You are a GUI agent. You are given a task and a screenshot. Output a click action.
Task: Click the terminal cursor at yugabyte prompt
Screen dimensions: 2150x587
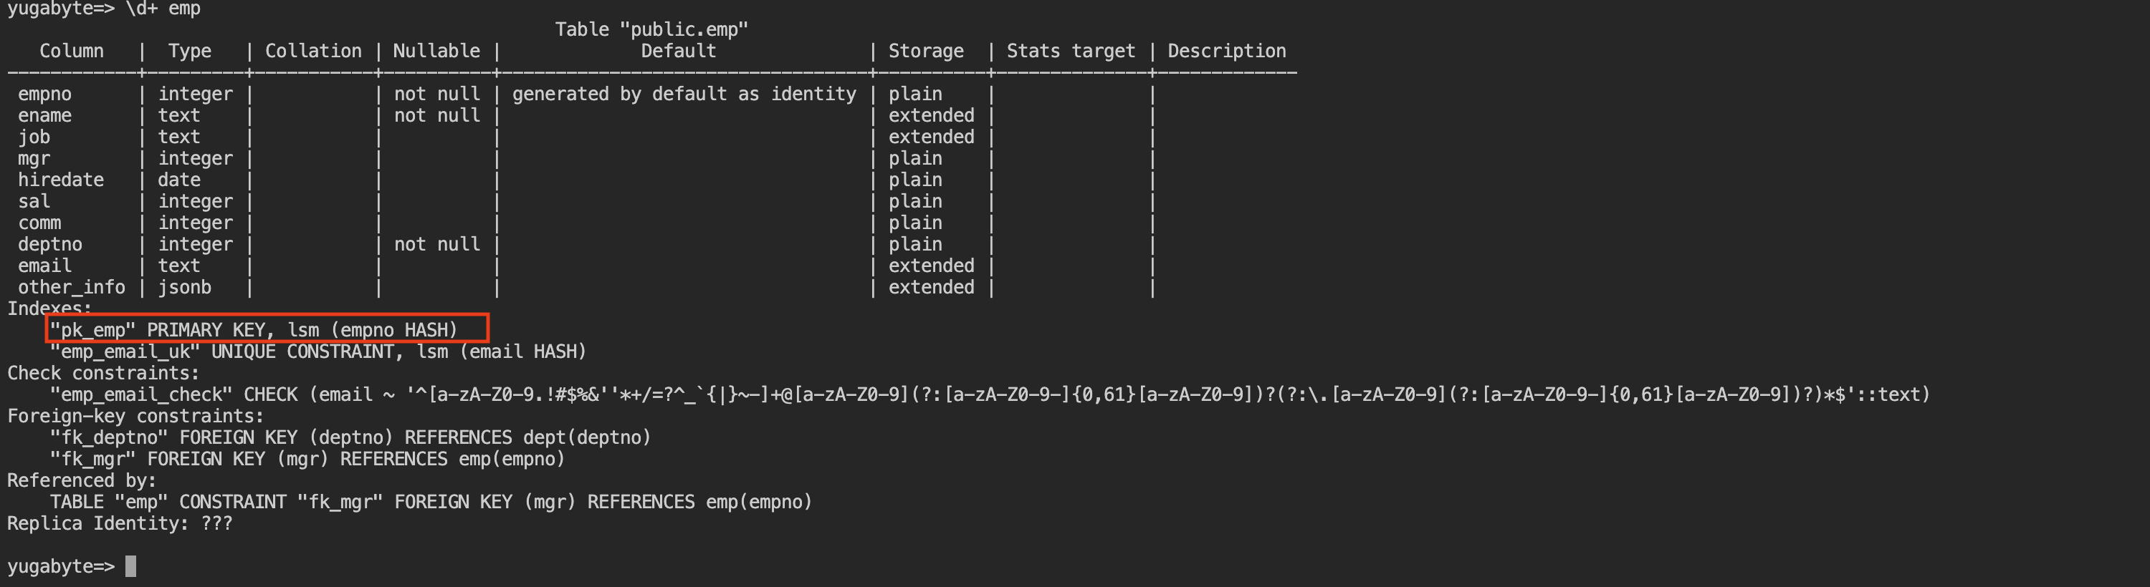pyautogui.click(x=130, y=566)
